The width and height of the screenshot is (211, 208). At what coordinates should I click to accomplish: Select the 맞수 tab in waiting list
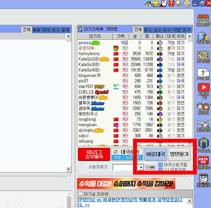click(148, 30)
